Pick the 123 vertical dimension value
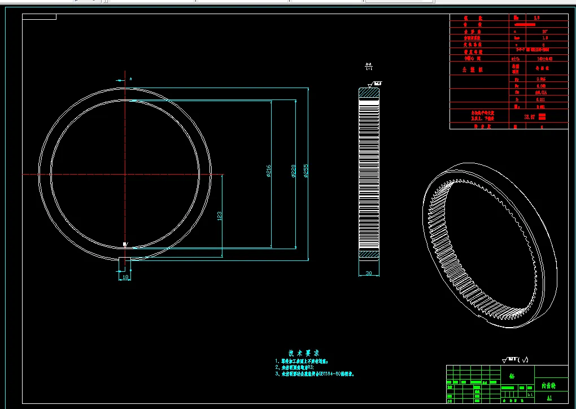The image size is (576, 409). tap(220, 216)
